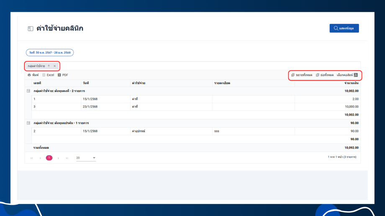The height and width of the screenshot is (216, 385).
Task: Collapse the ต้นทุนคงที่ group row
Action: pyautogui.click(x=28, y=91)
